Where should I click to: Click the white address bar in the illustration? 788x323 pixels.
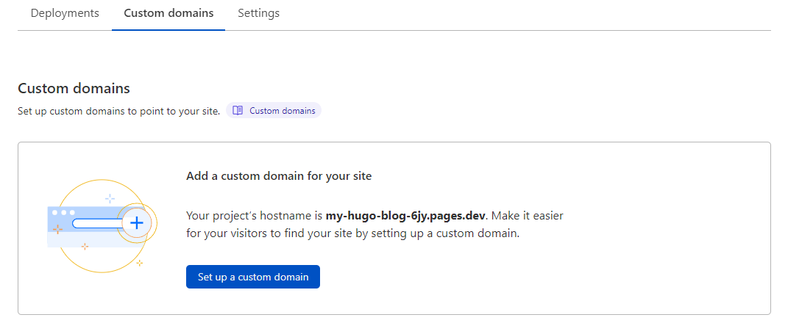point(96,223)
